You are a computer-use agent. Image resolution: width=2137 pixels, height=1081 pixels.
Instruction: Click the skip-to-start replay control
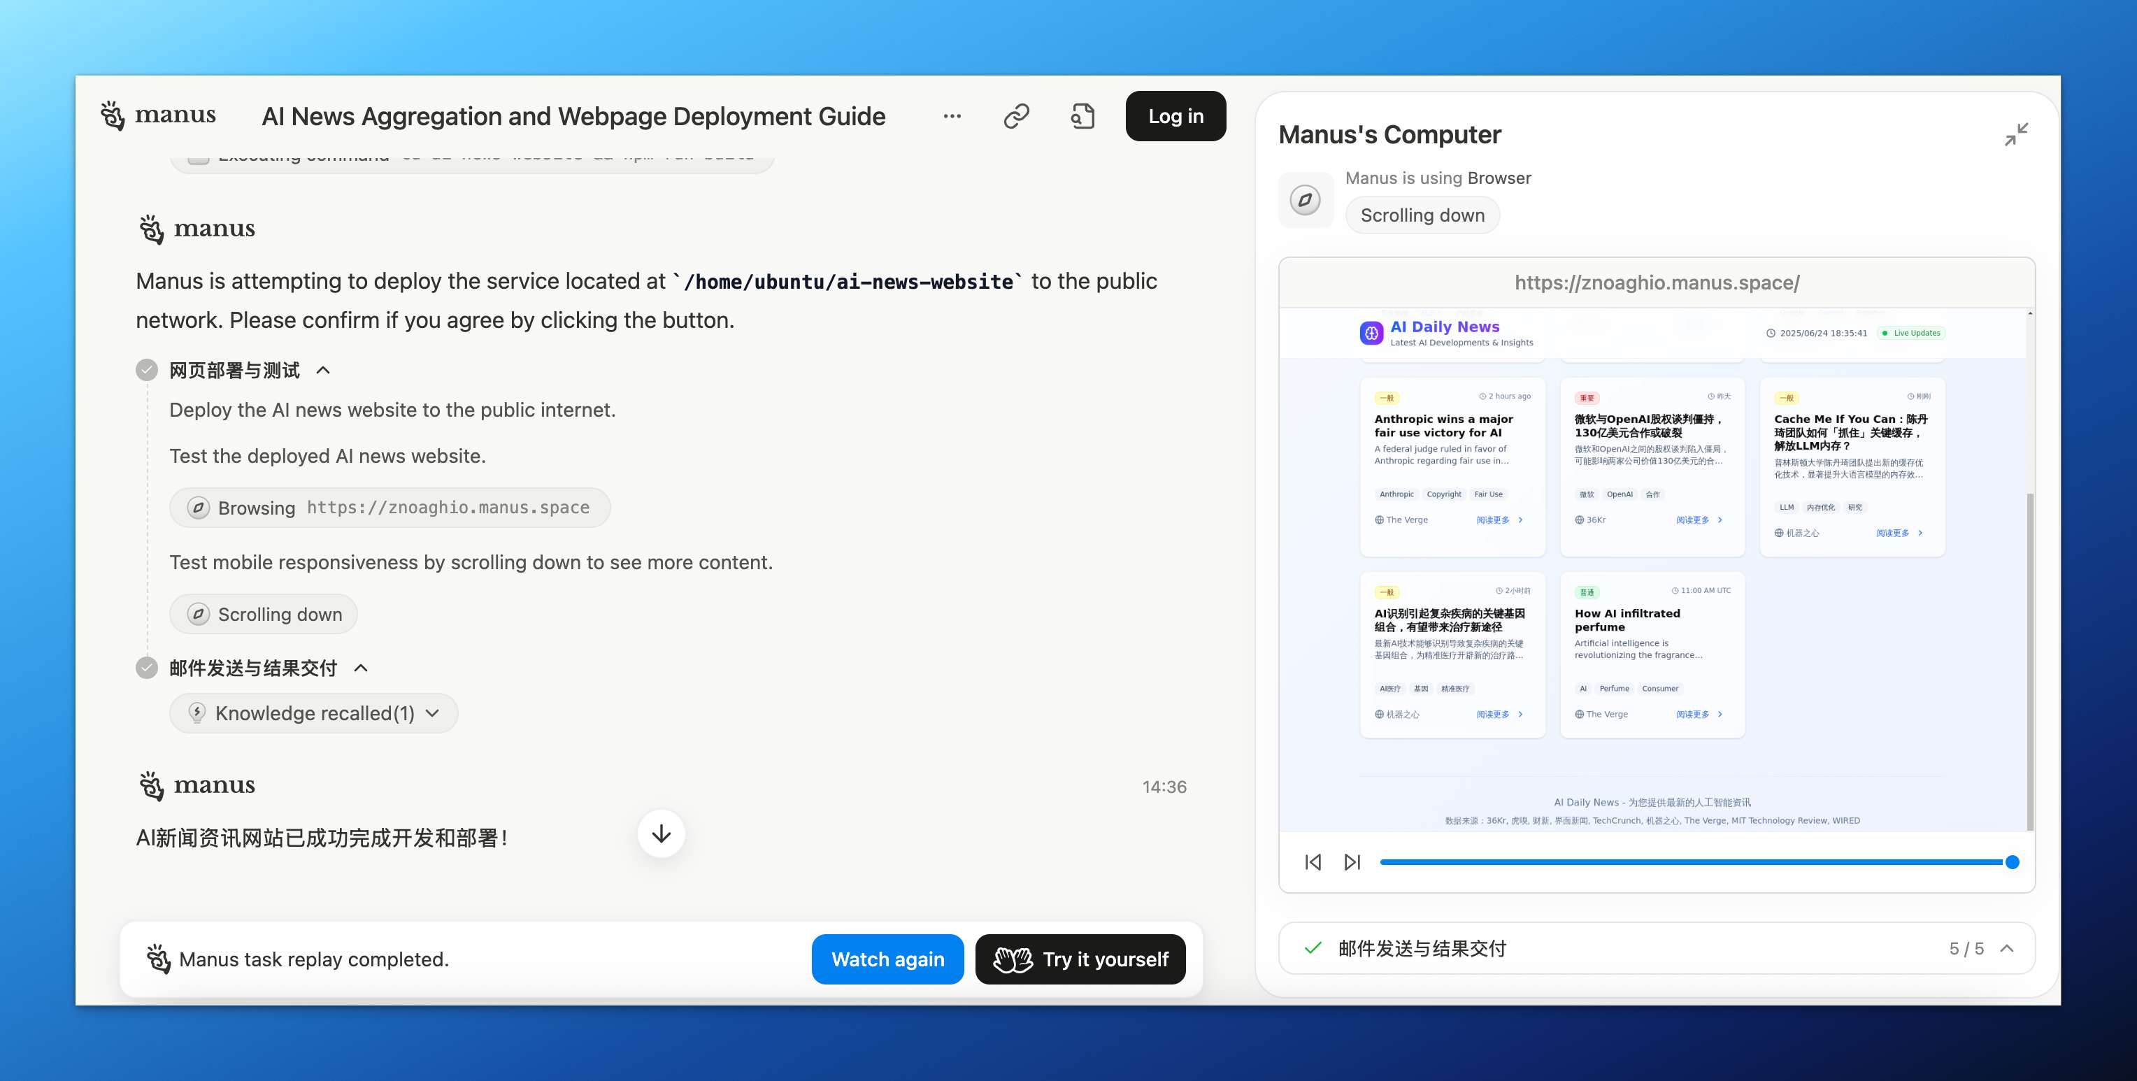point(1313,862)
